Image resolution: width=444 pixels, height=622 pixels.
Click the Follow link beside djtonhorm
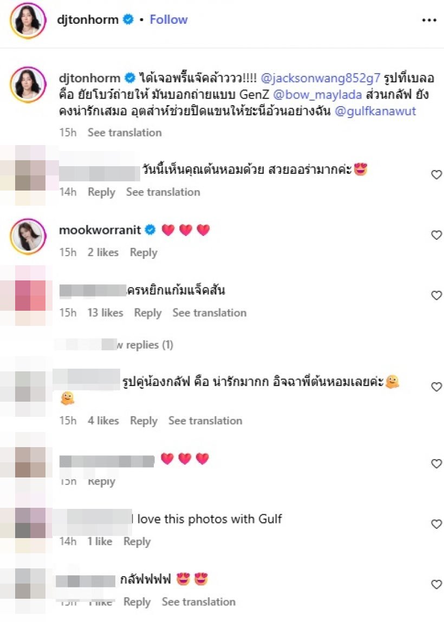pyautogui.click(x=168, y=19)
